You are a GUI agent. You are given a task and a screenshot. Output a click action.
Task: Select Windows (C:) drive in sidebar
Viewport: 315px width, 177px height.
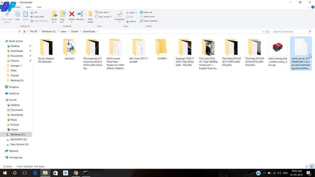pos(16,134)
